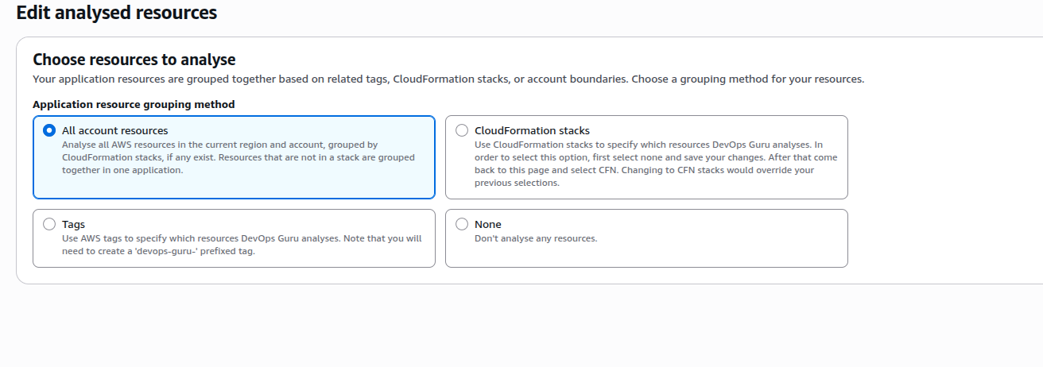This screenshot has width=1043, height=367.
Task: Click the 'Application resource grouping method' field label
Action: click(134, 104)
